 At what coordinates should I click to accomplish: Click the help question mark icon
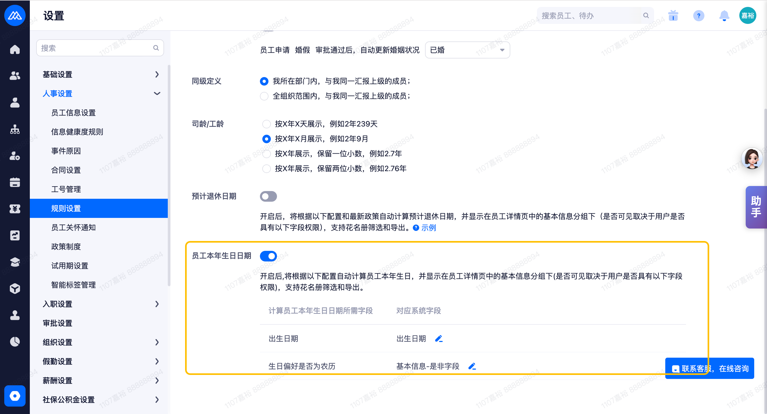coord(699,15)
